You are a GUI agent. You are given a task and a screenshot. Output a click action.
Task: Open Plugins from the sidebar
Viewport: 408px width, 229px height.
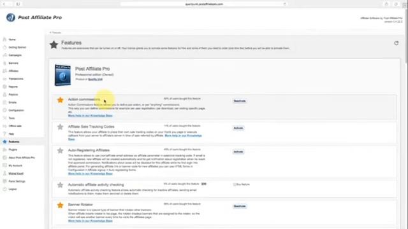coord(13,149)
